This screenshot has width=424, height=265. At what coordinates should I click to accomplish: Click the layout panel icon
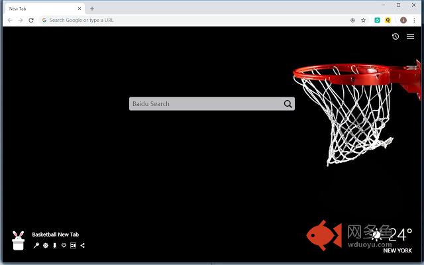[x=73, y=245]
